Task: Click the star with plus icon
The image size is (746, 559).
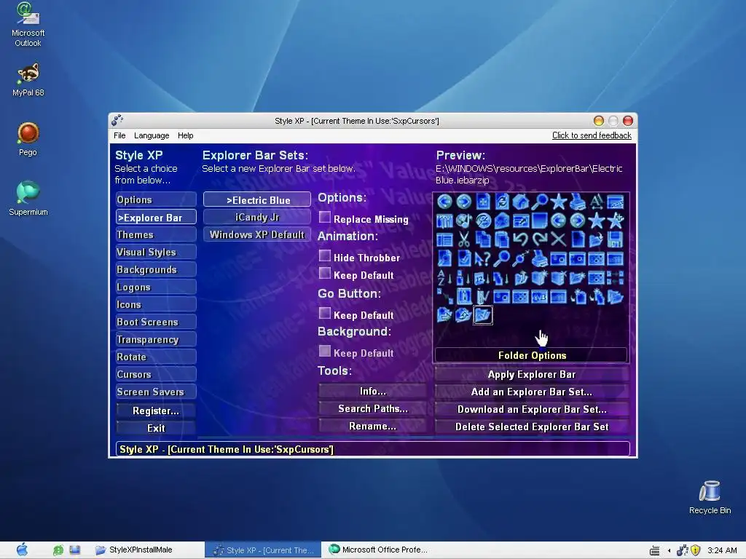Action: tap(616, 221)
